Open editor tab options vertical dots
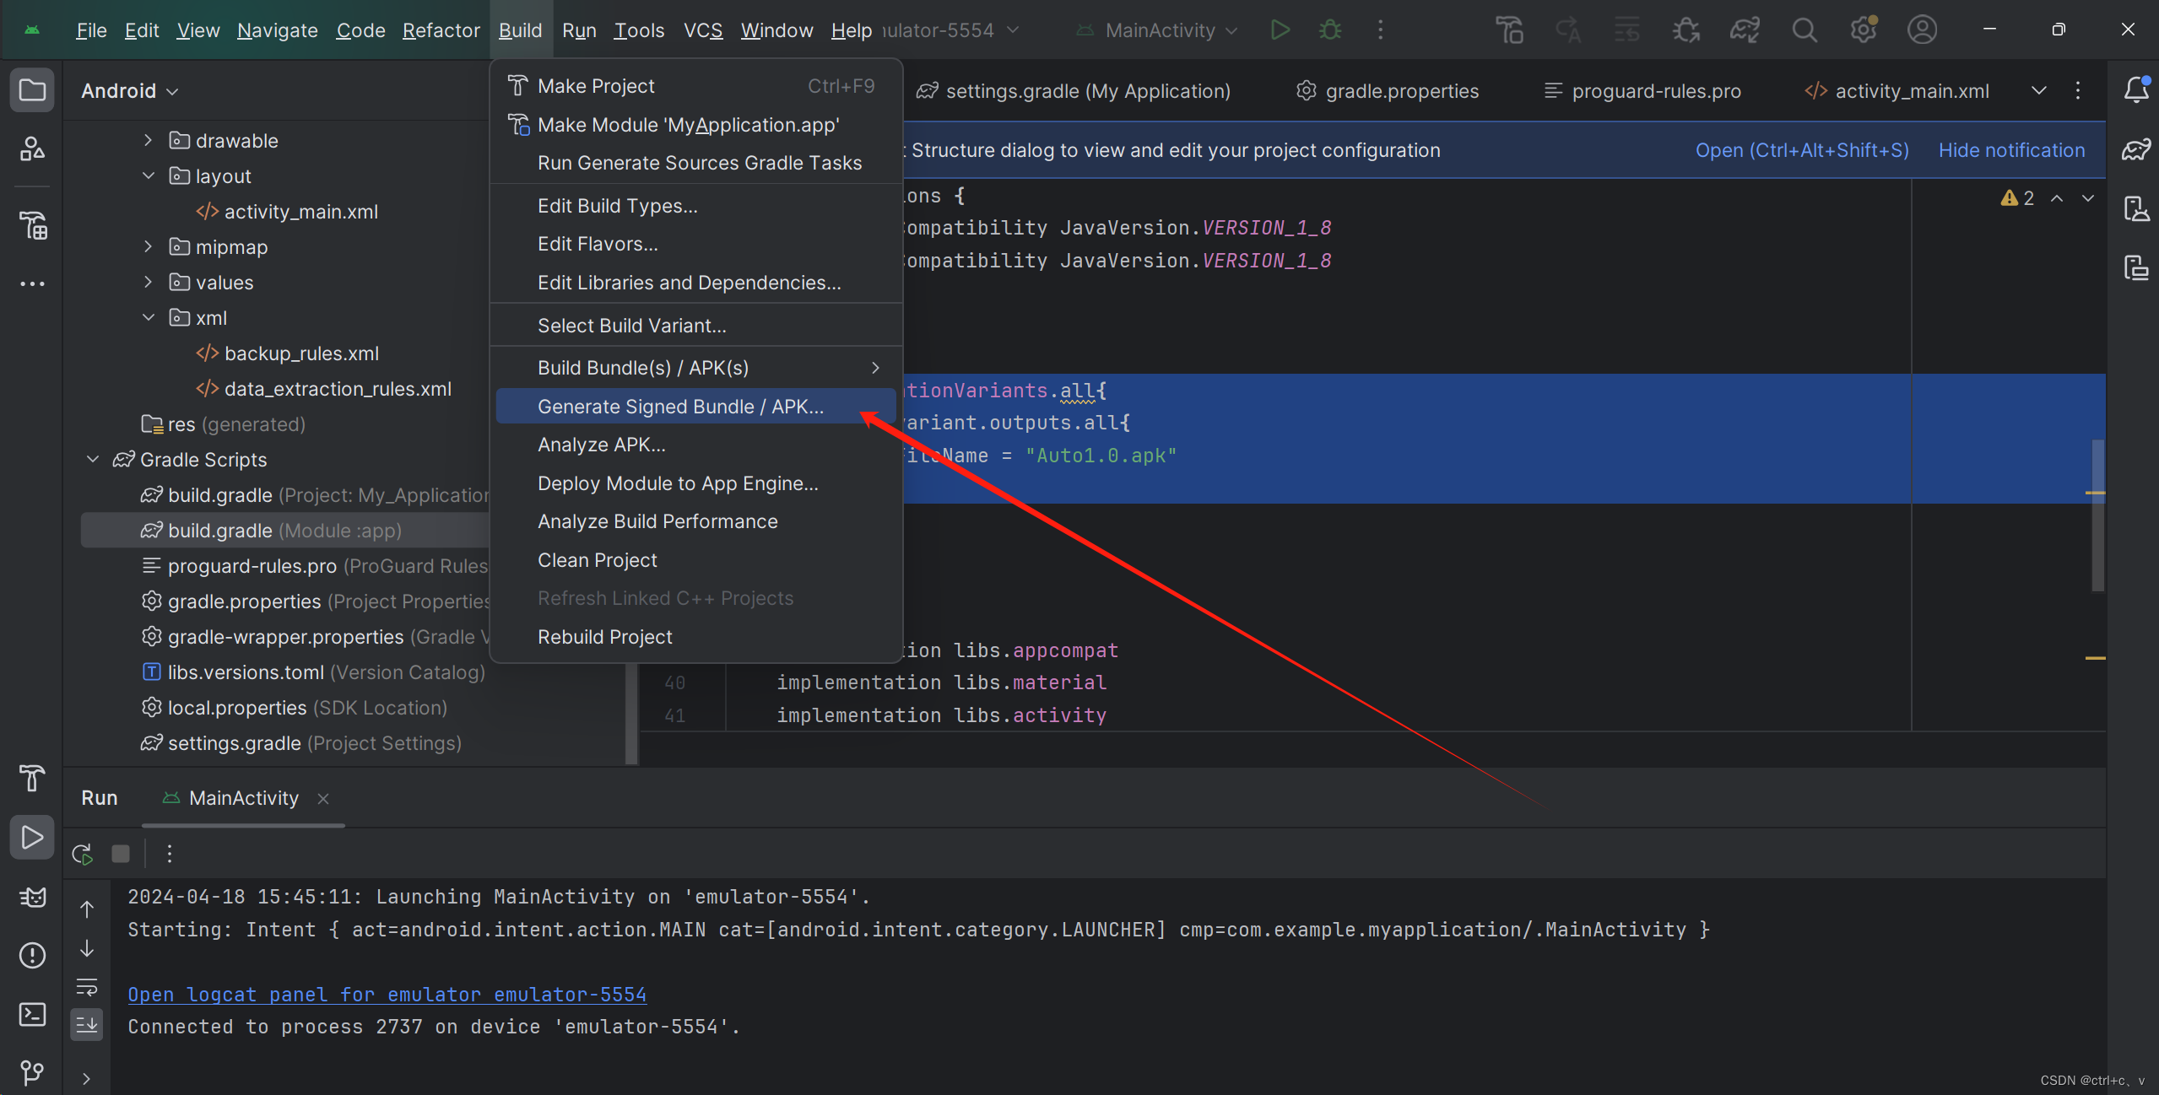The width and height of the screenshot is (2159, 1095). click(2077, 90)
